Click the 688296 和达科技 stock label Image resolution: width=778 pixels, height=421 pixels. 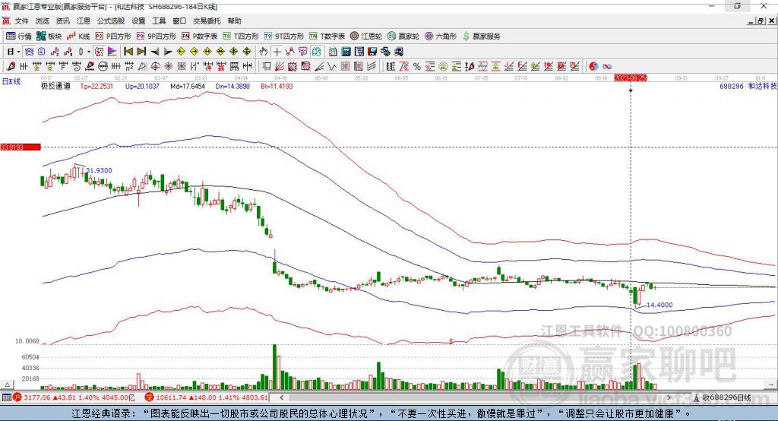[x=748, y=86]
